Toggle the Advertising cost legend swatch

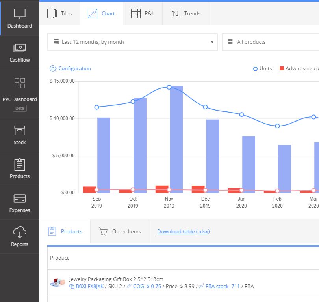click(x=282, y=68)
